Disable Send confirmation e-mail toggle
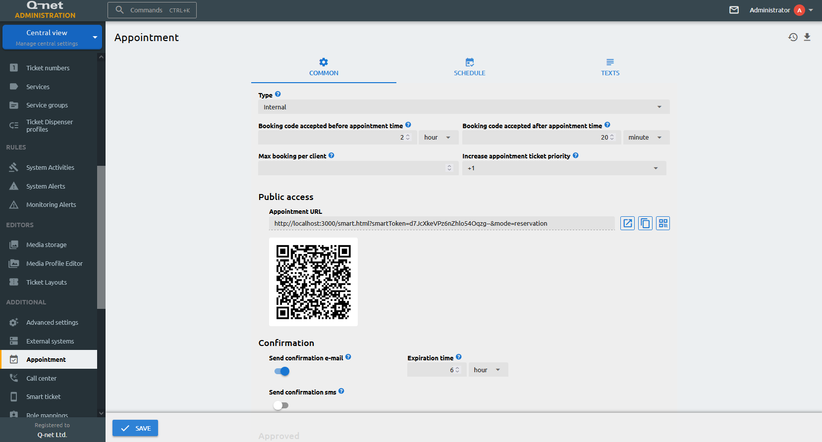 pyautogui.click(x=281, y=371)
